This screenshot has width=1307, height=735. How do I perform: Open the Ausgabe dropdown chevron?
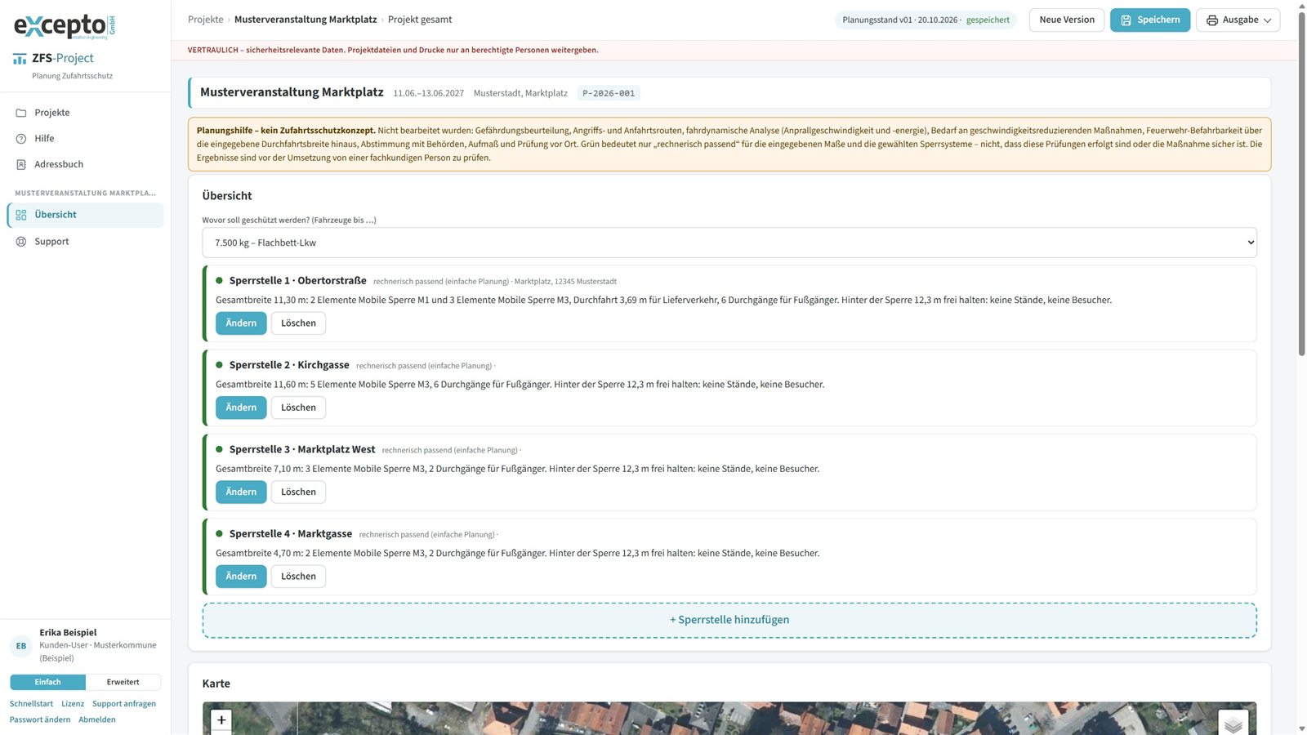point(1268,20)
